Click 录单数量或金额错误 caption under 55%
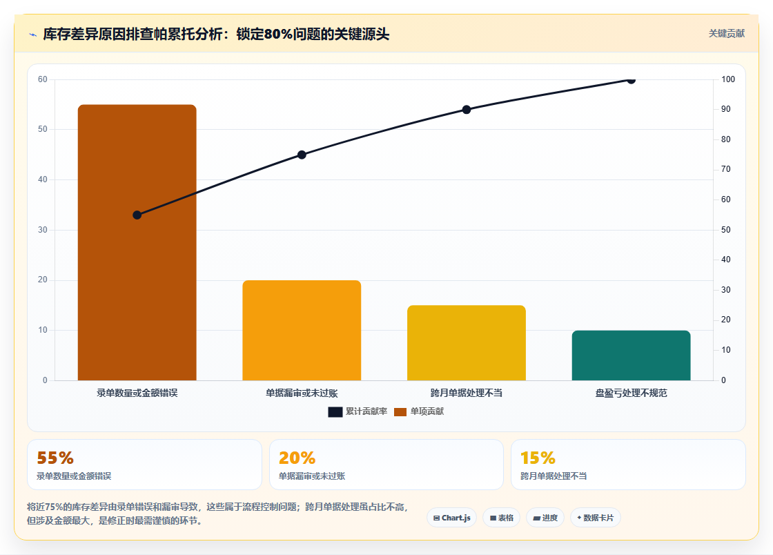This screenshot has width=773, height=555. (x=74, y=476)
